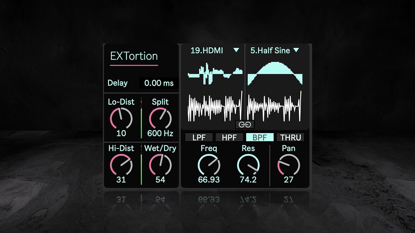Toggle the link icon between waveform displays
The height and width of the screenshot is (233, 415).
[x=245, y=124]
